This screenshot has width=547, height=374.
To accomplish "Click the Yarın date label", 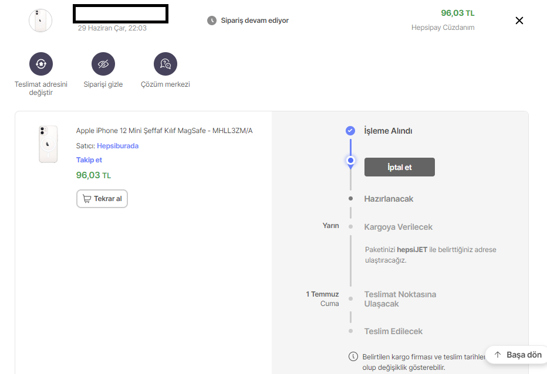I will [x=330, y=226].
